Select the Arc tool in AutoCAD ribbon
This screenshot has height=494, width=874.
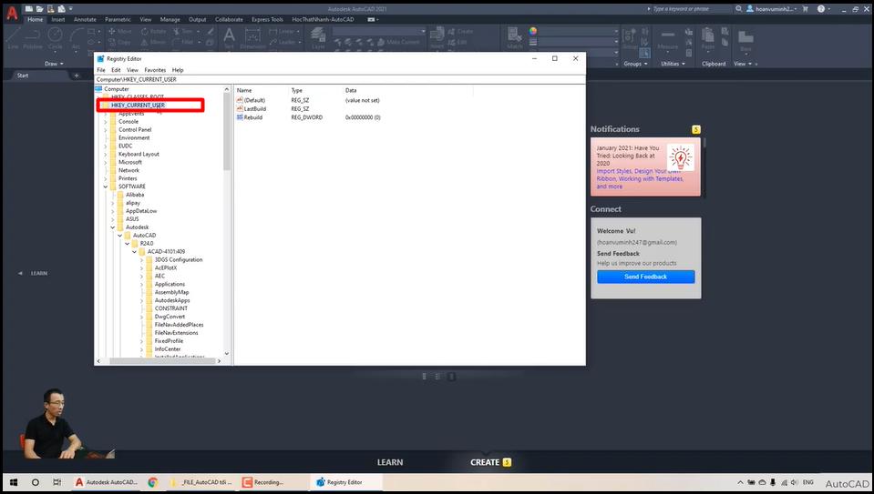pos(76,38)
